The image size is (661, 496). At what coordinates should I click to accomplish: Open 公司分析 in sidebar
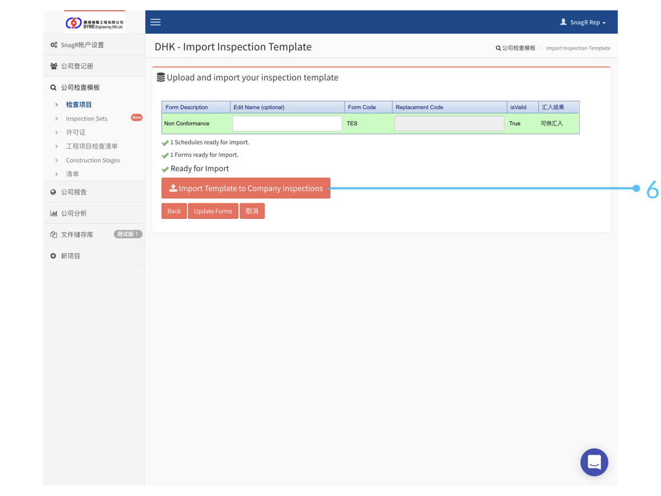tap(94, 213)
